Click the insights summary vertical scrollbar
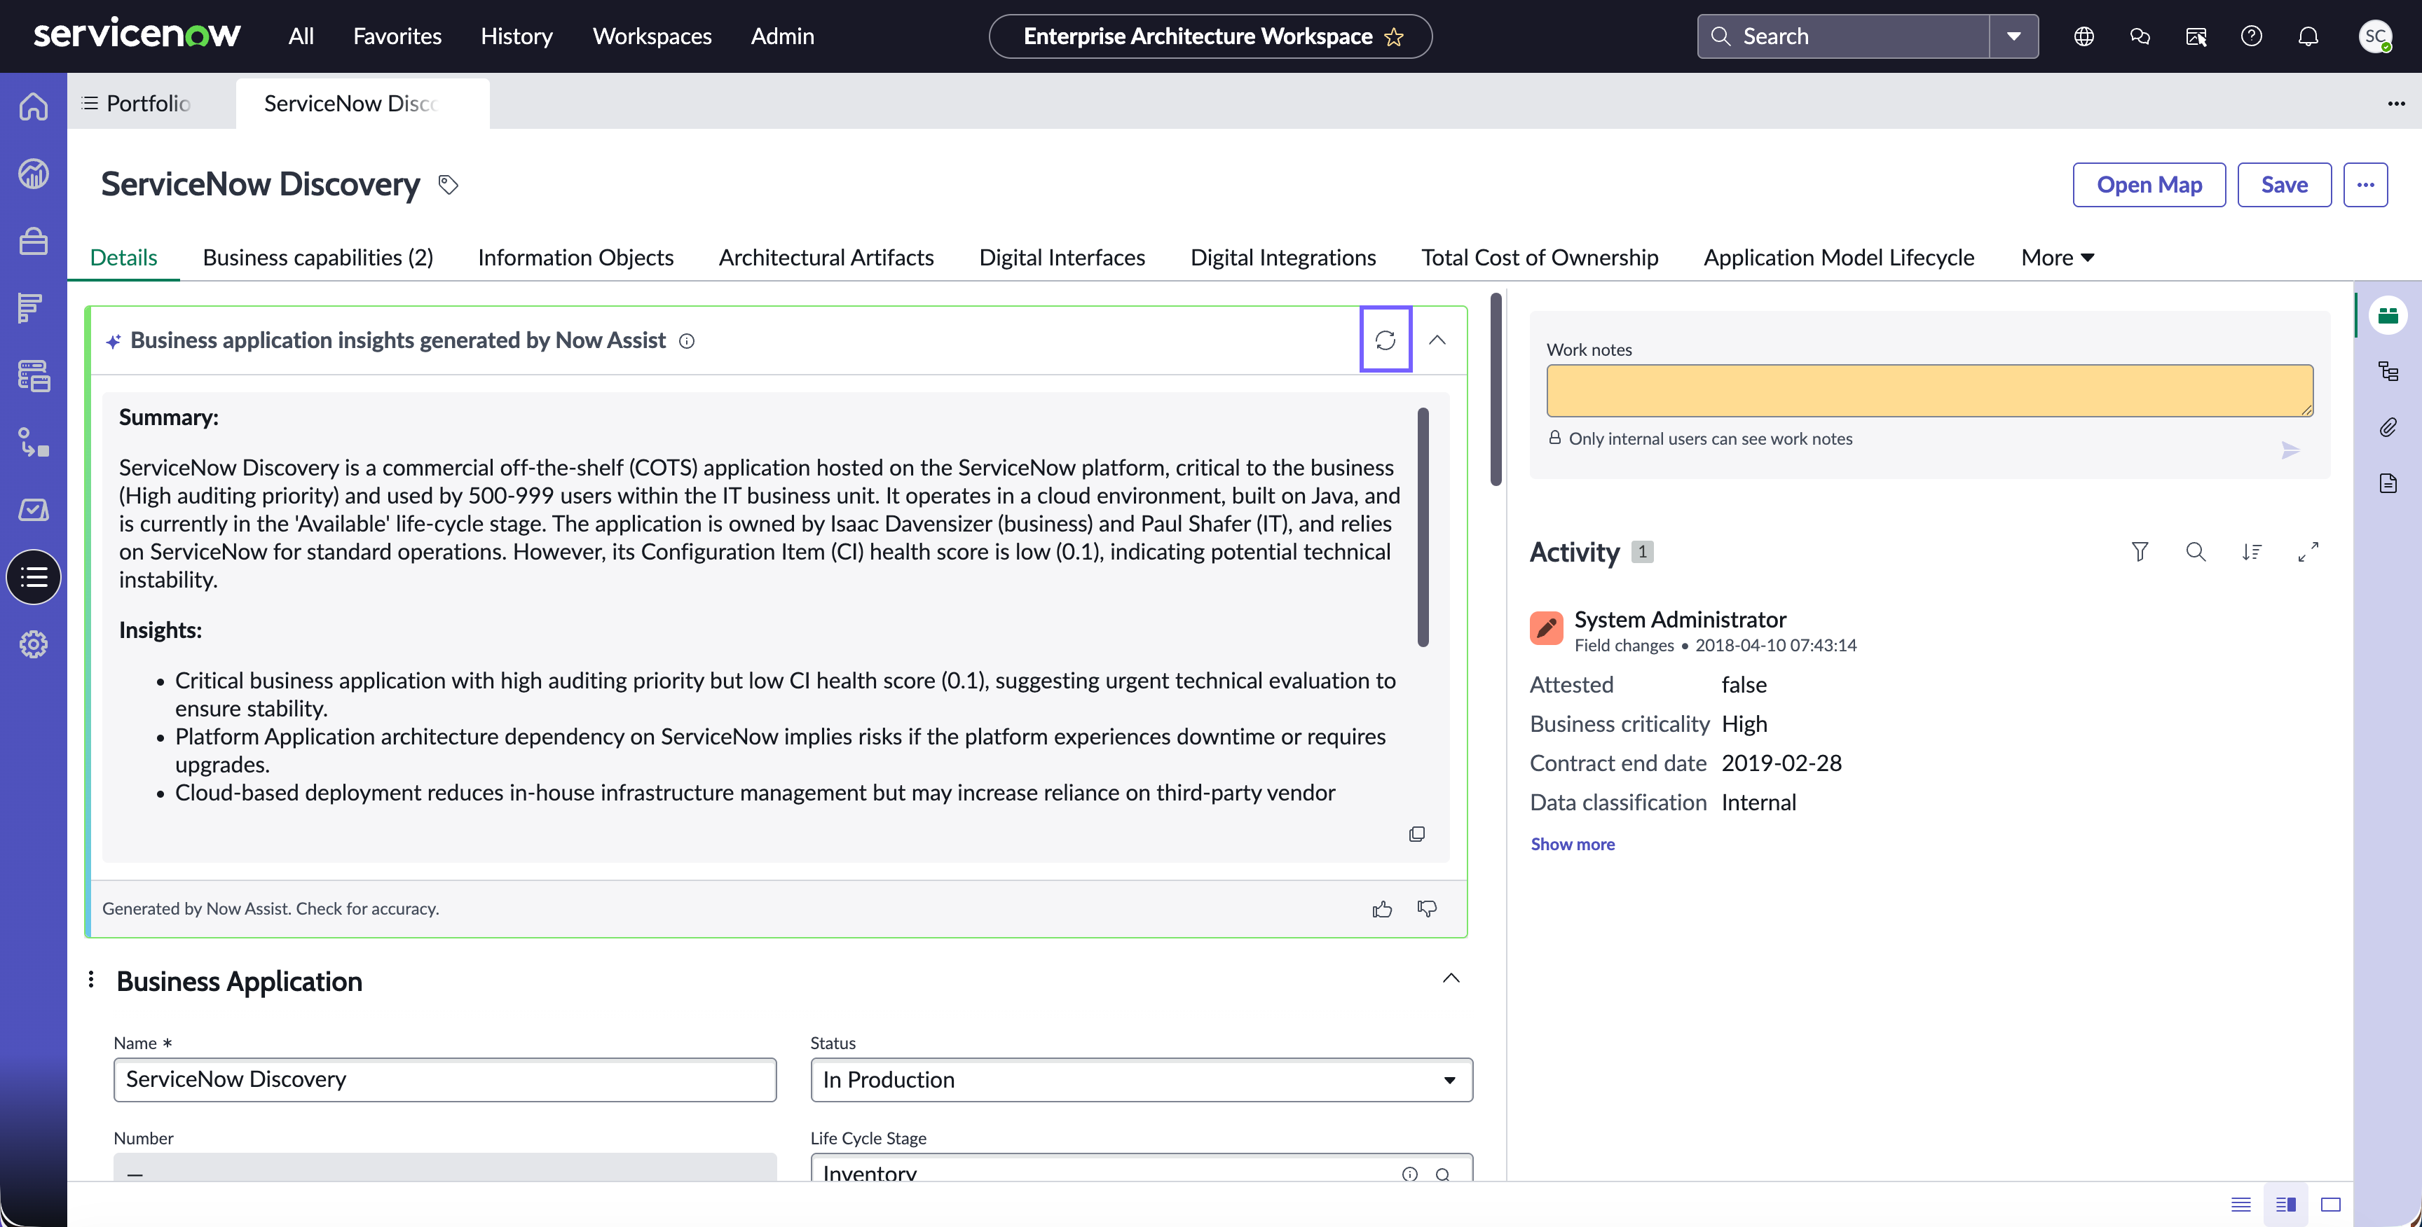 click(x=1423, y=527)
